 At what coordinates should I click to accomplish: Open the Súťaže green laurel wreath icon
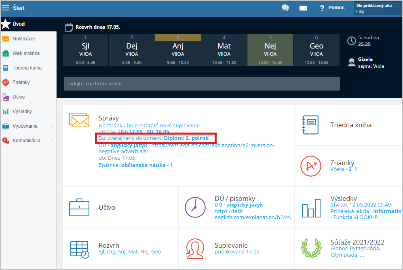click(x=311, y=248)
